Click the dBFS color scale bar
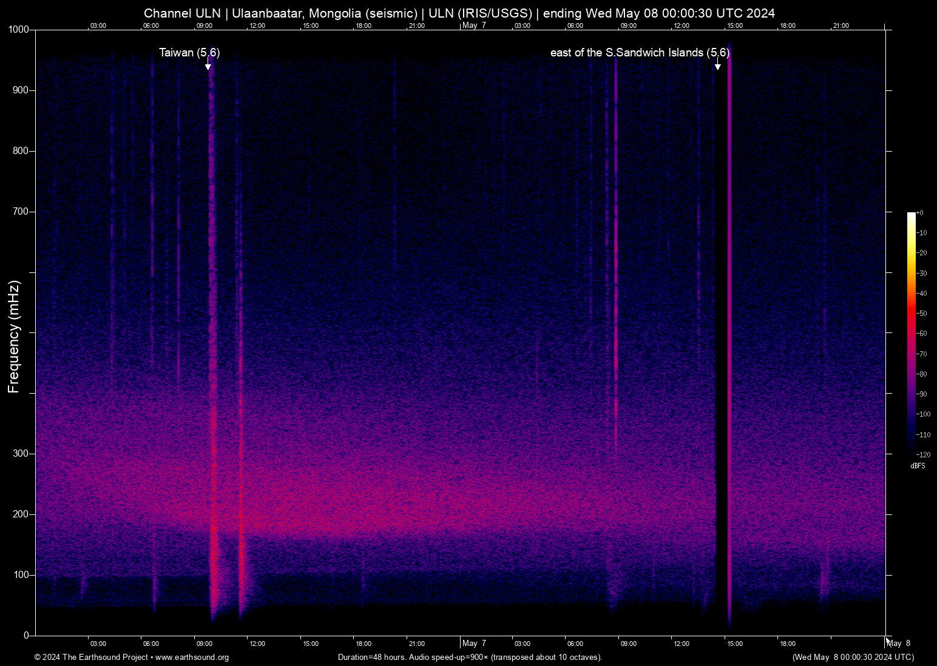Screen dimensions: 937x666 [911, 331]
